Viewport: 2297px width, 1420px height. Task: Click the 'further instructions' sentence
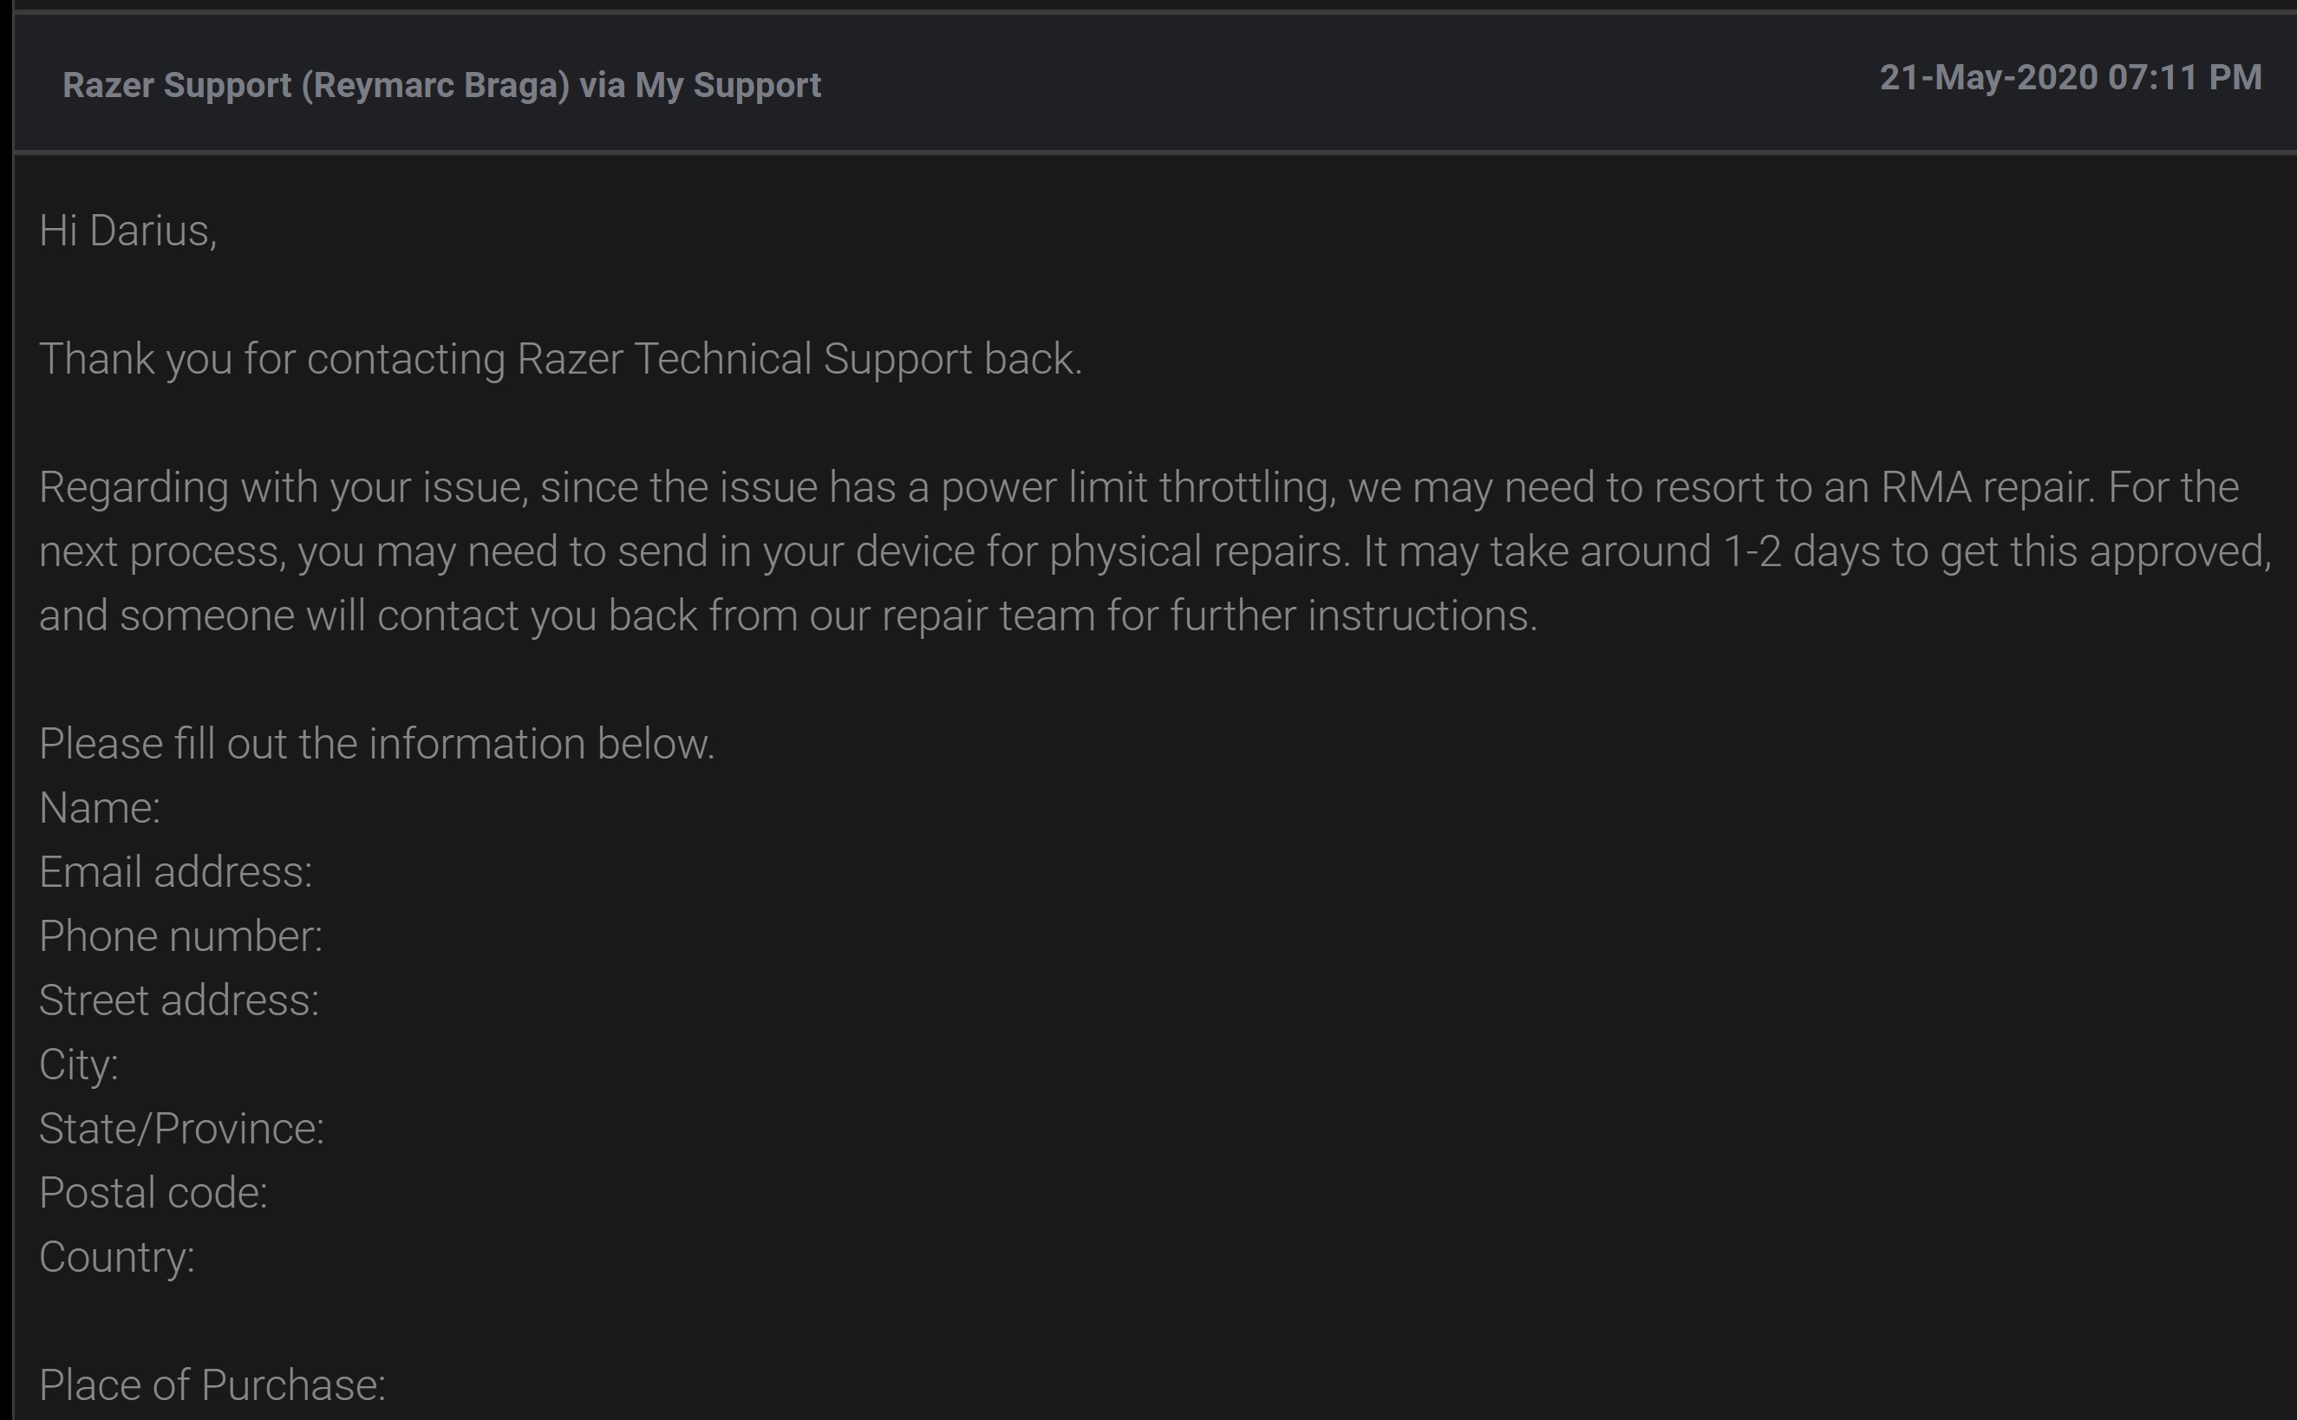pos(788,616)
